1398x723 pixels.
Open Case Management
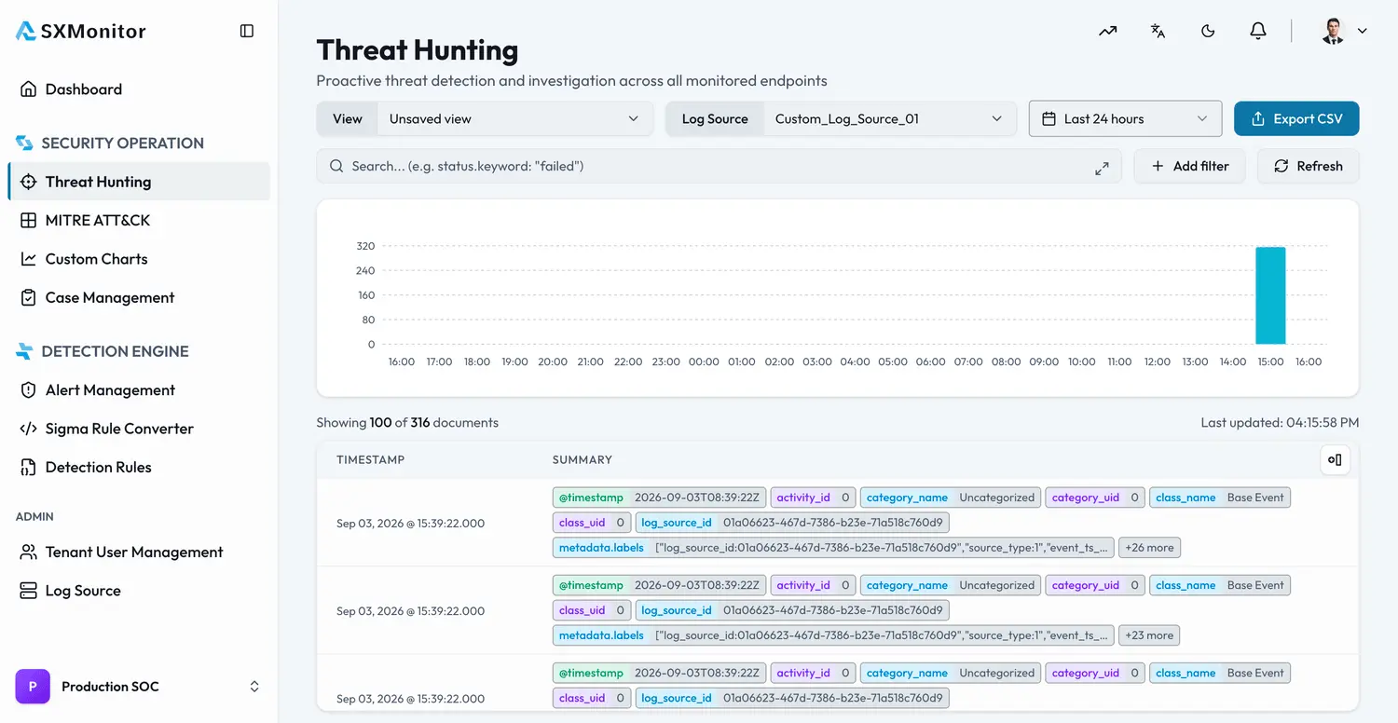click(x=139, y=298)
